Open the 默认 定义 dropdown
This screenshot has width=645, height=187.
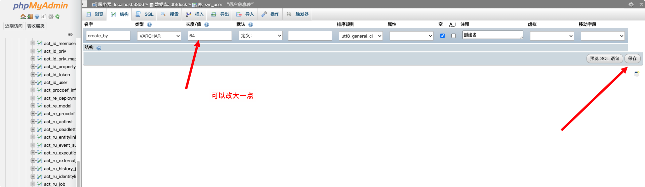point(260,36)
